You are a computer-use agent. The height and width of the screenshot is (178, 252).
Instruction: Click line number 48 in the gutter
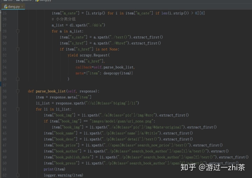[5, 151]
